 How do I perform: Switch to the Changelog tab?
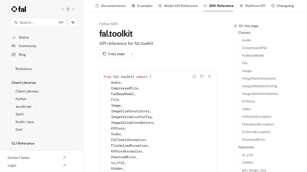(x=282, y=6)
